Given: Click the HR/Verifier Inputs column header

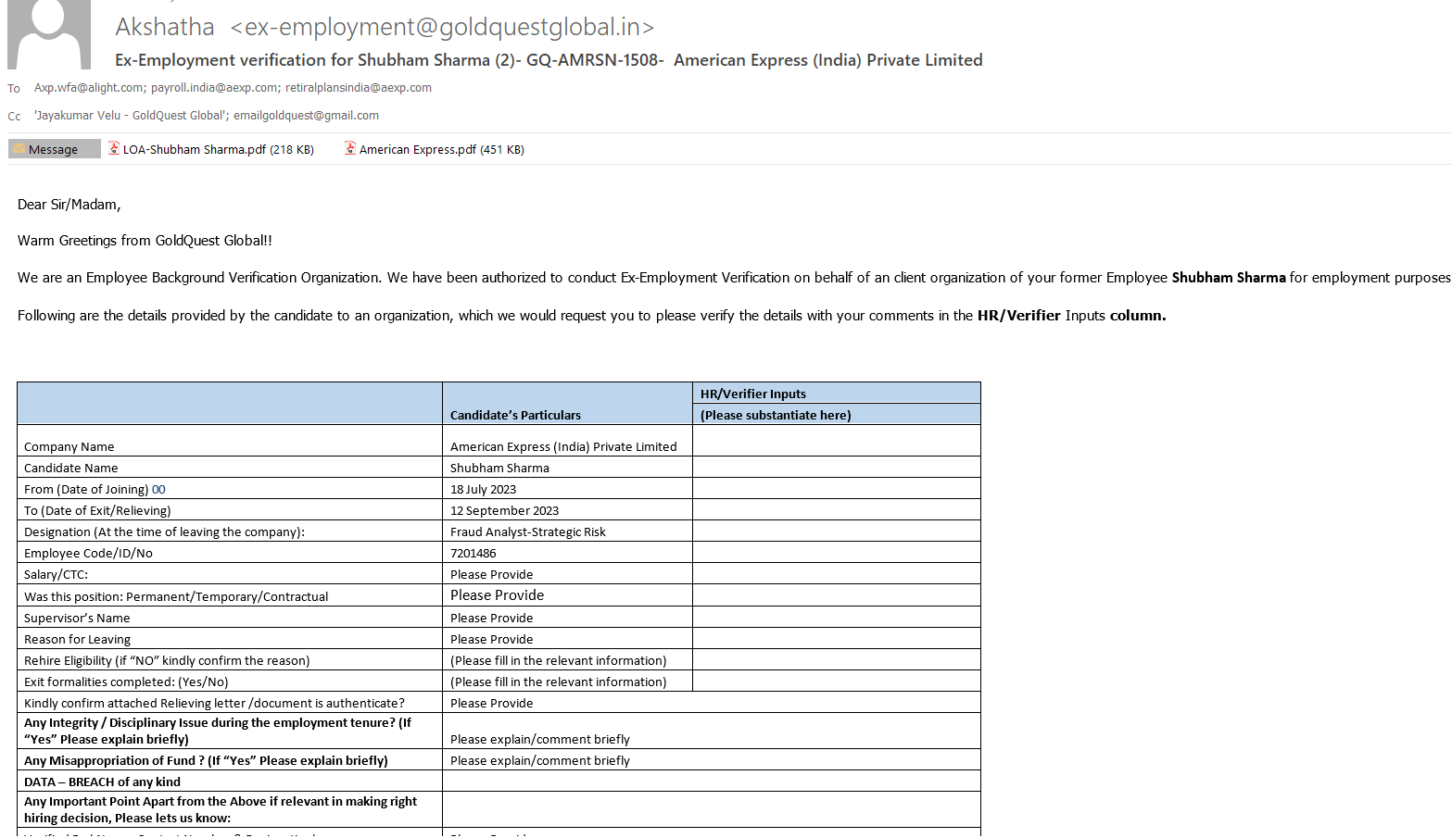Looking at the screenshot, I should click(x=836, y=394).
